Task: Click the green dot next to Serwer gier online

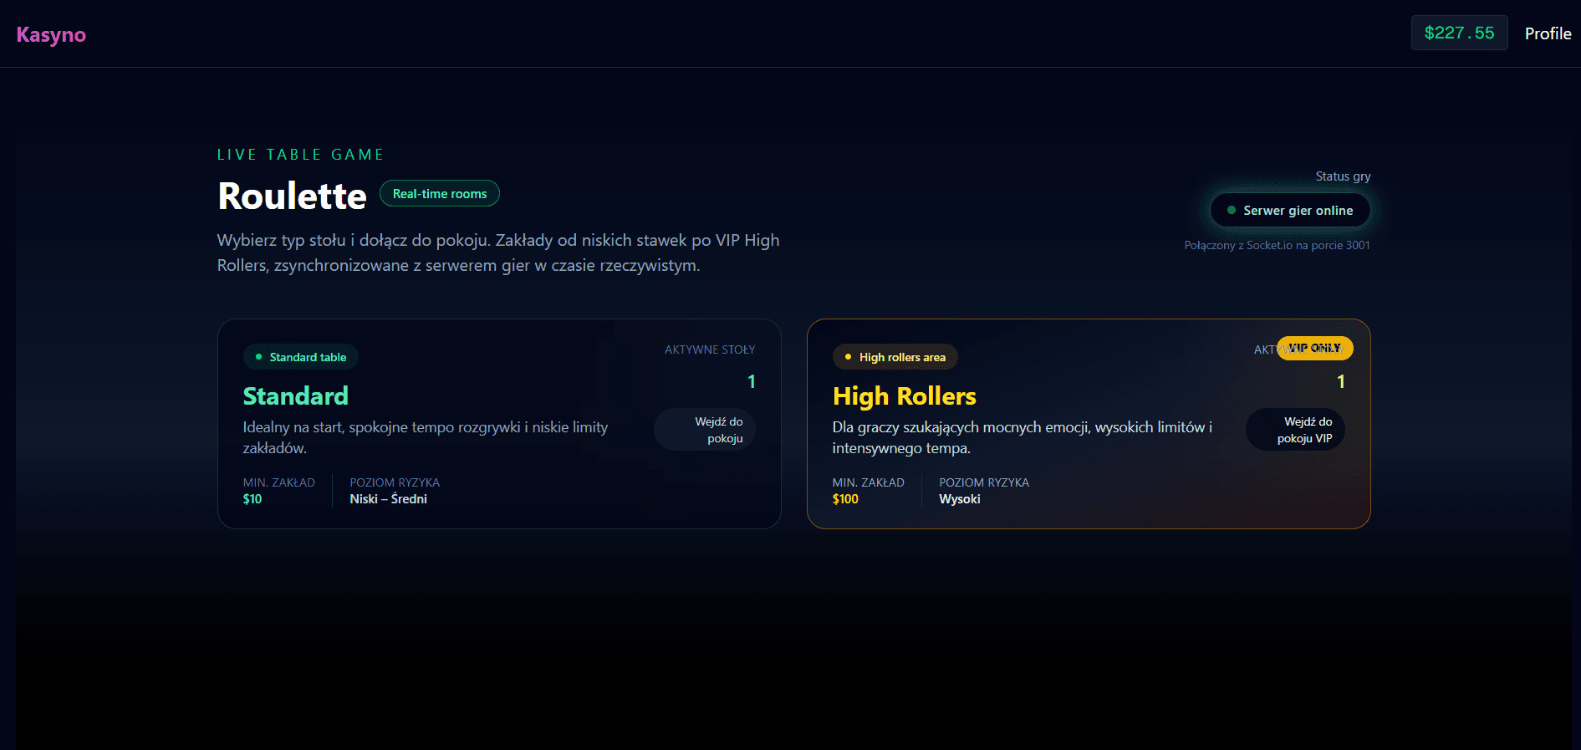Action: click(x=1231, y=210)
